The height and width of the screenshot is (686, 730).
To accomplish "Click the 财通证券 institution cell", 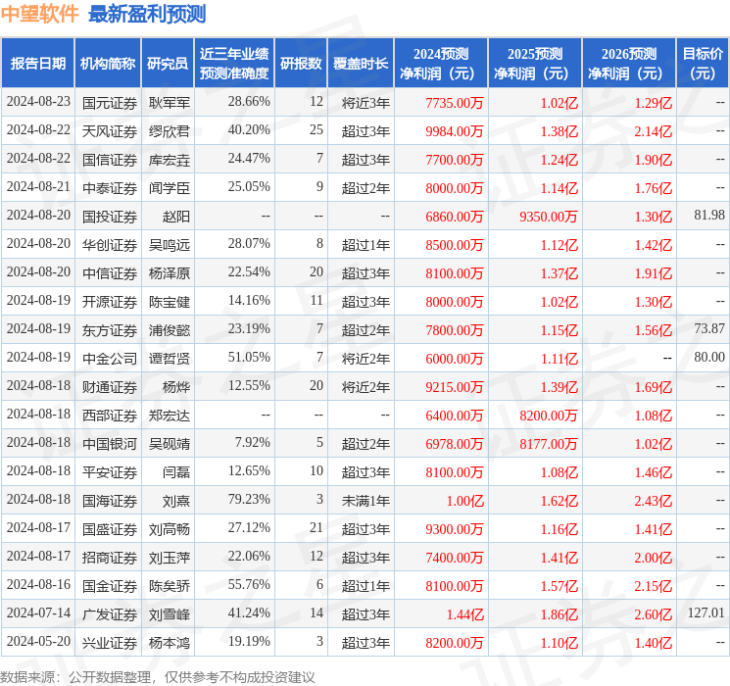I will tap(110, 387).
